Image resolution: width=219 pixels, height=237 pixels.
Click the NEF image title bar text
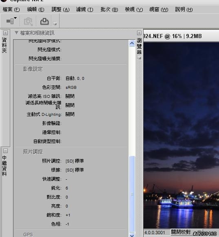(x=173, y=36)
